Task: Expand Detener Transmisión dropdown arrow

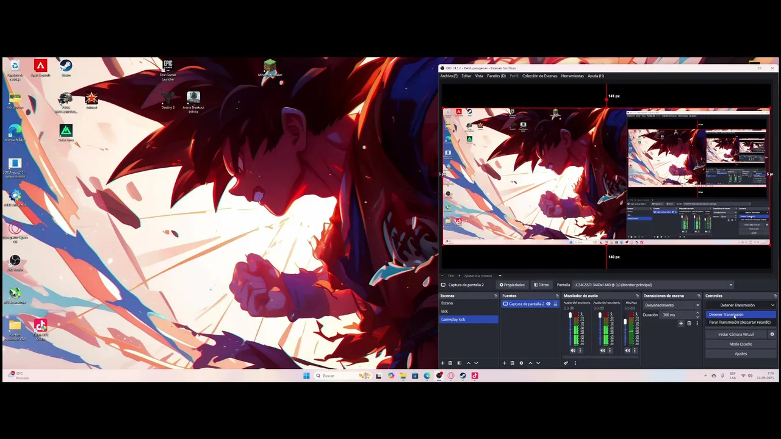Action: click(x=772, y=305)
